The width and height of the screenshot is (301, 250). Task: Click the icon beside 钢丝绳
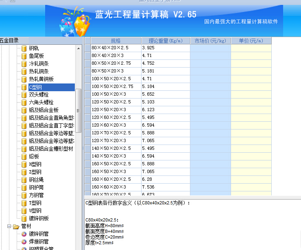point(24,180)
